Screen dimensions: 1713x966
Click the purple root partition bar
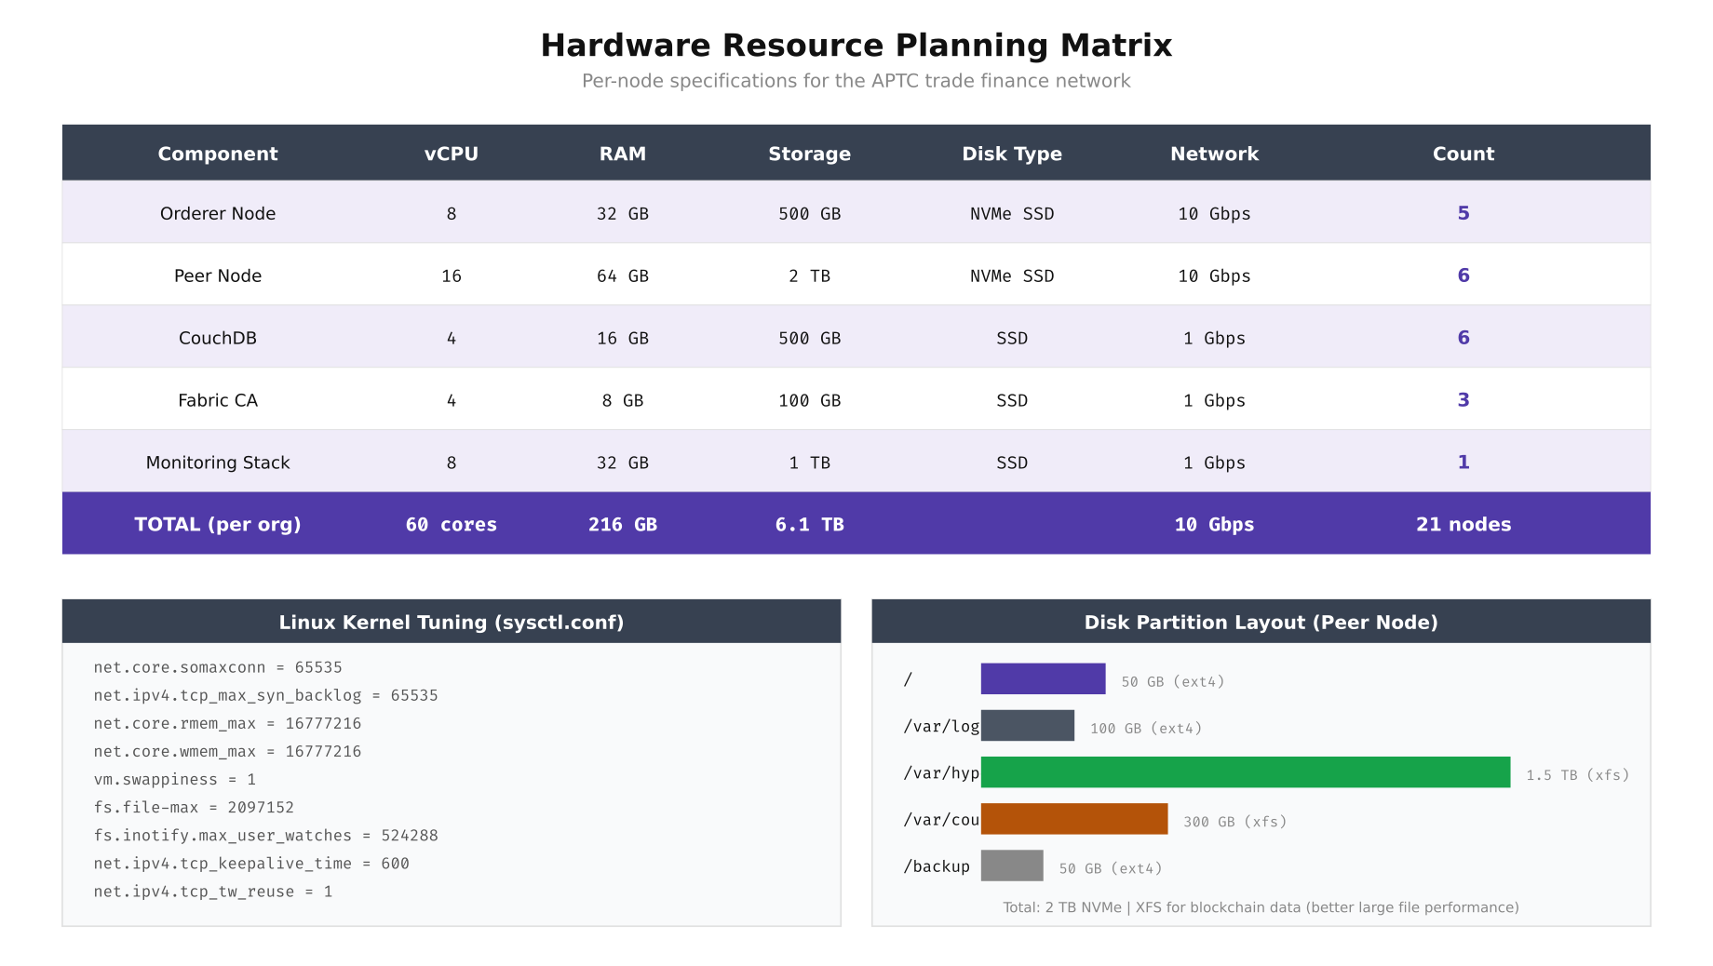click(1043, 678)
